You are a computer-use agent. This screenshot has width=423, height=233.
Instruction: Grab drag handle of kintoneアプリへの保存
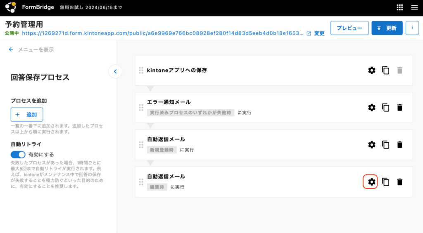pyautogui.click(x=141, y=70)
